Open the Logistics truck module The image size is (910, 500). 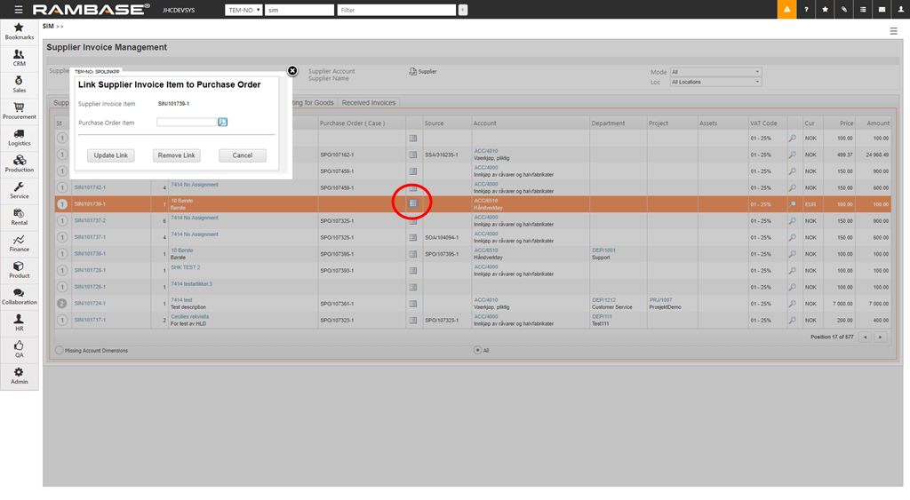tap(19, 135)
